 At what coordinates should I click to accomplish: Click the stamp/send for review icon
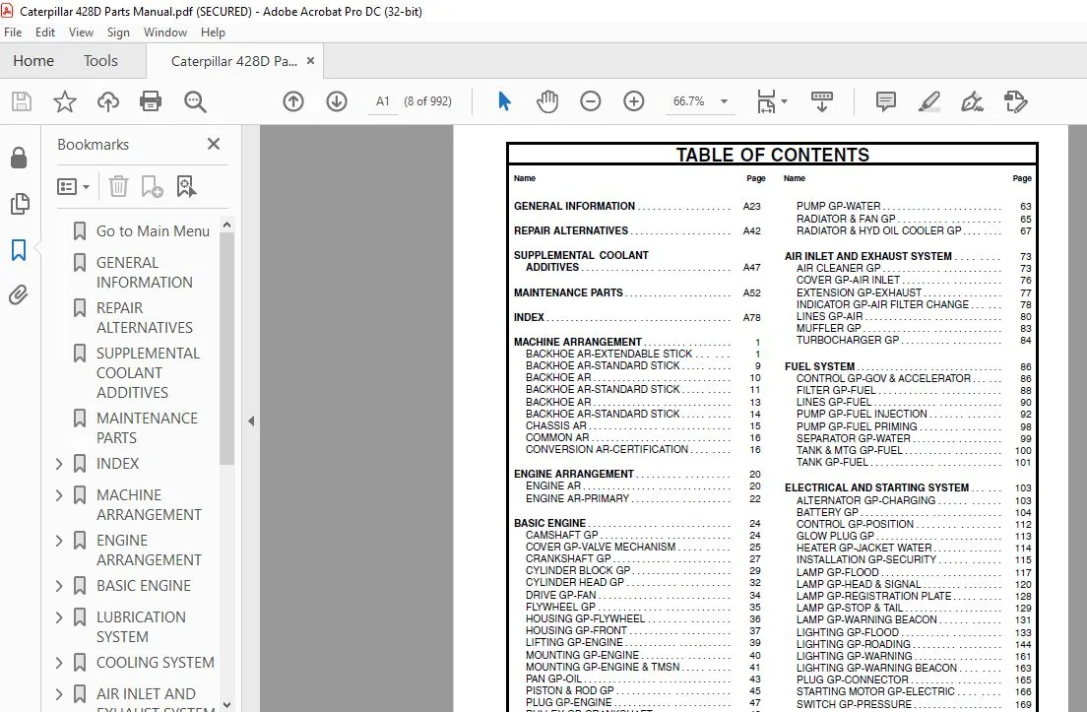(1015, 101)
